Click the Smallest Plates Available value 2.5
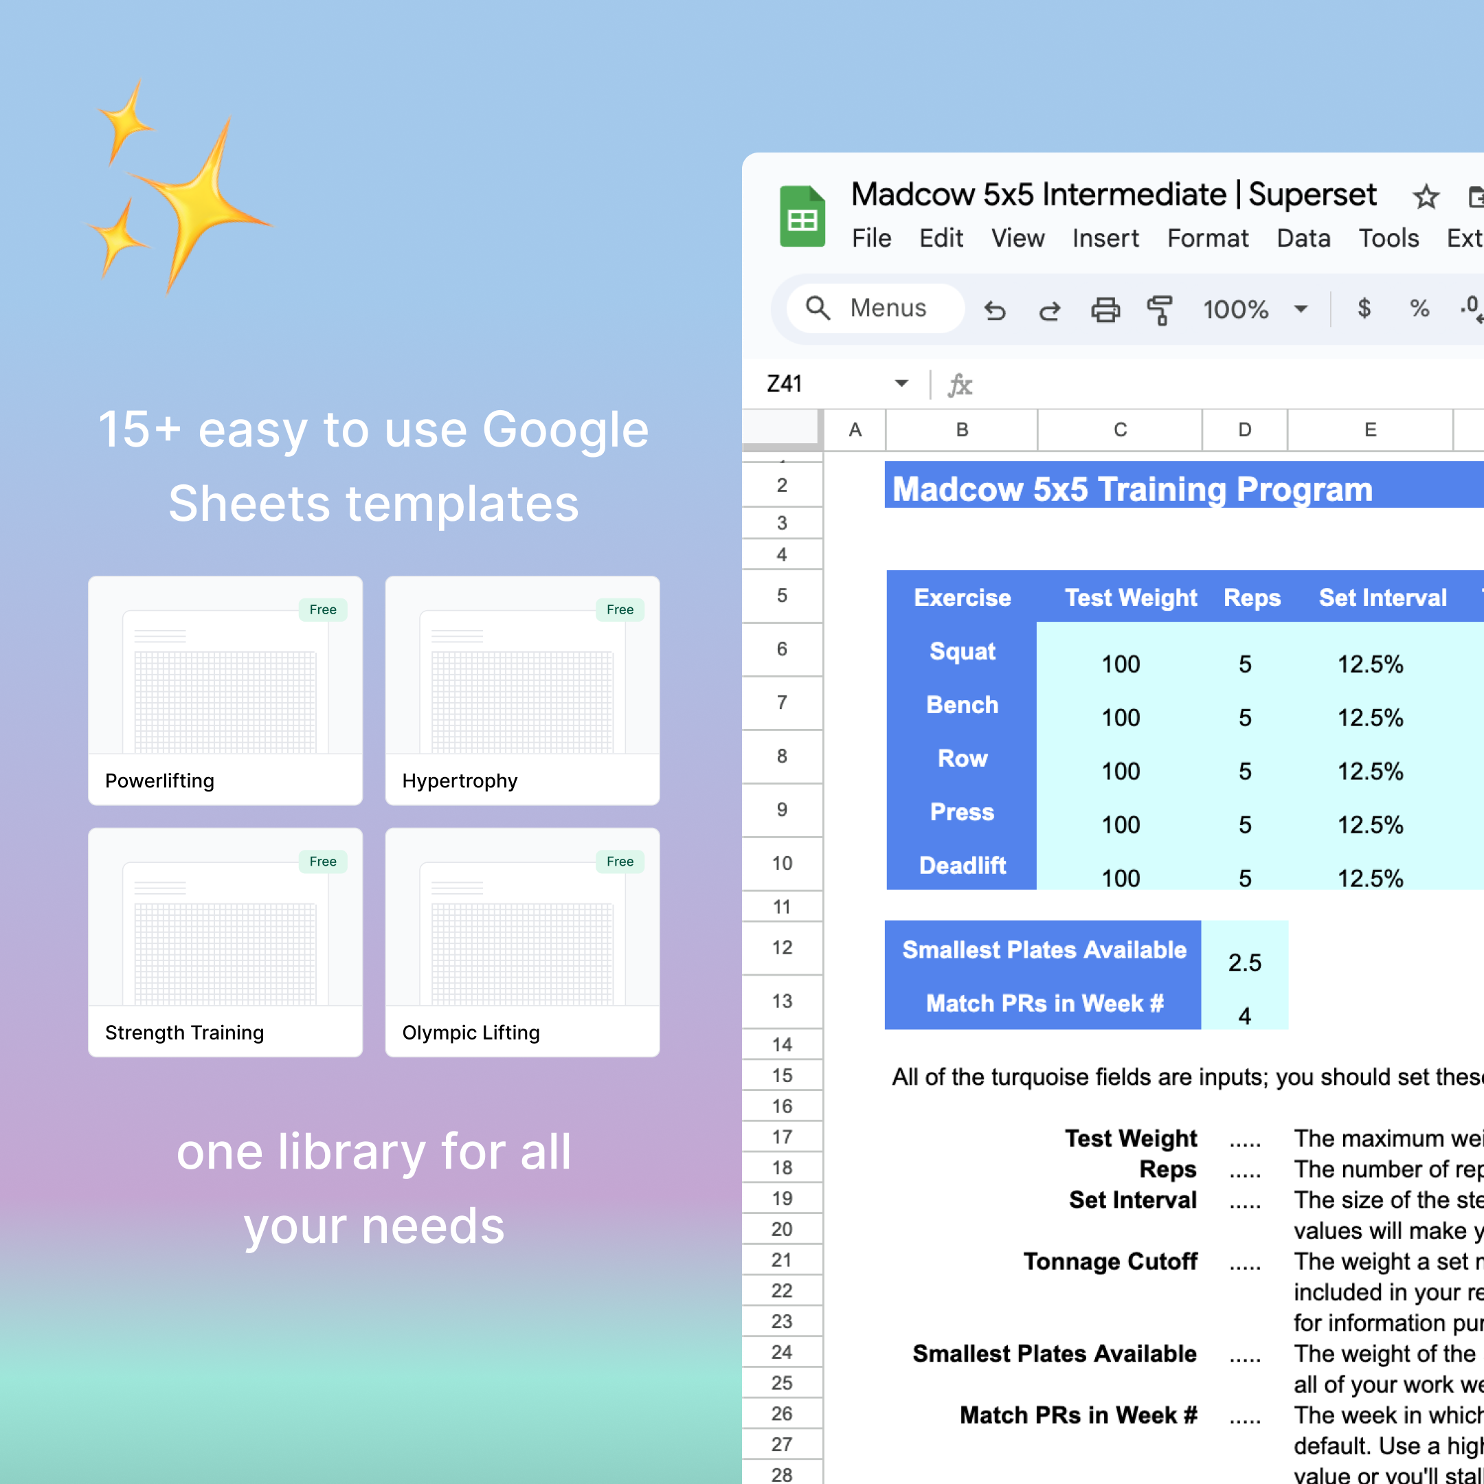This screenshot has height=1484, width=1484. [x=1244, y=963]
